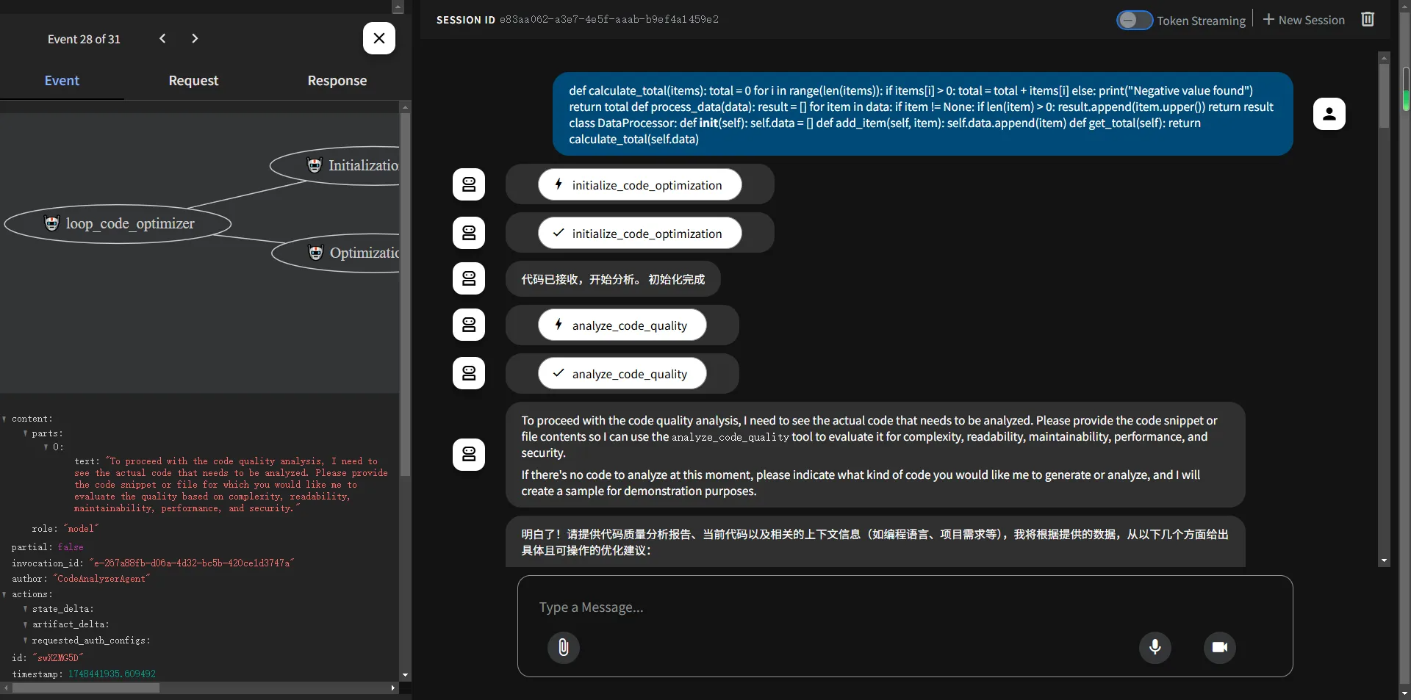Select the loop_code_optimizer graph node
This screenshot has width=1411, height=700.
pyautogui.click(x=118, y=223)
